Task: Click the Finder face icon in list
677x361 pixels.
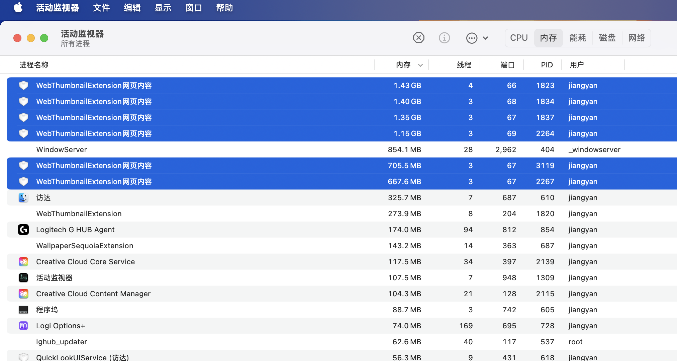Action: [x=23, y=198]
